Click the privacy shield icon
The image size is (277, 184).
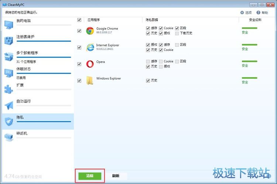[x=9, y=121]
